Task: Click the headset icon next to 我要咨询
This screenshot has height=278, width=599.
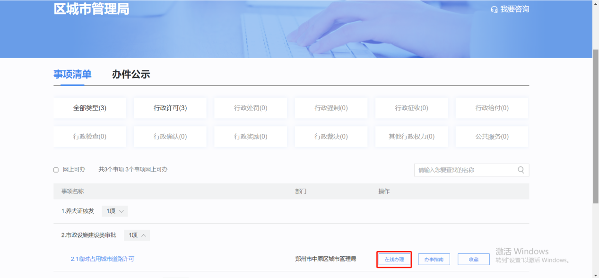Action: 495,9
